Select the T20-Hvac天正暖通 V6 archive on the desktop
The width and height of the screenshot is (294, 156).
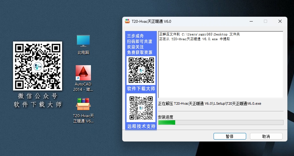pyautogui.click(x=83, y=110)
